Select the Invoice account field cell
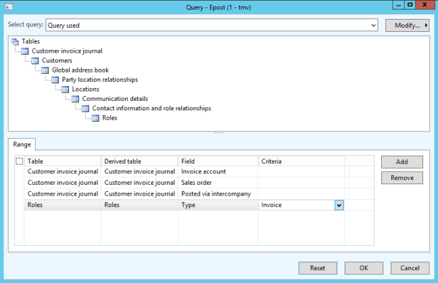This screenshot has width=438, height=283. [x=218, y=171]
